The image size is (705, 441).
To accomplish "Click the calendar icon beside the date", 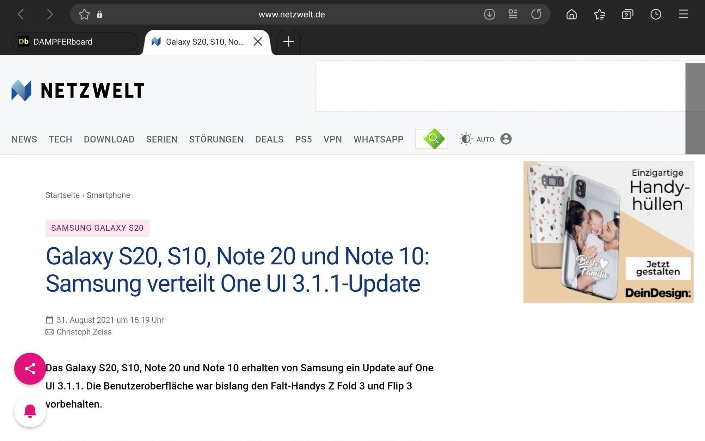I will (x=49, y=320).
